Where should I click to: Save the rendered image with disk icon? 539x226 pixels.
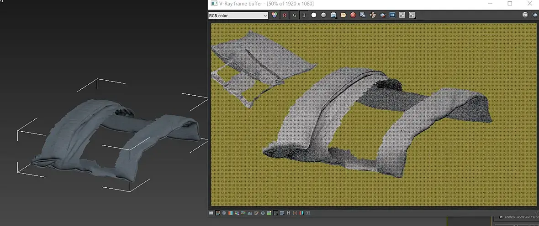[333, 15]
